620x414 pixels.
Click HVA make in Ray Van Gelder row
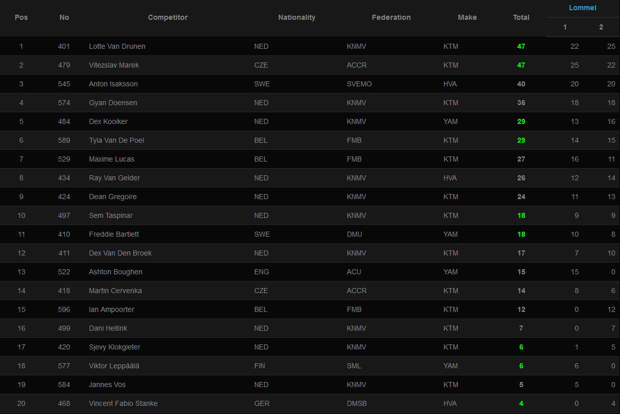(x=450, y=178)
